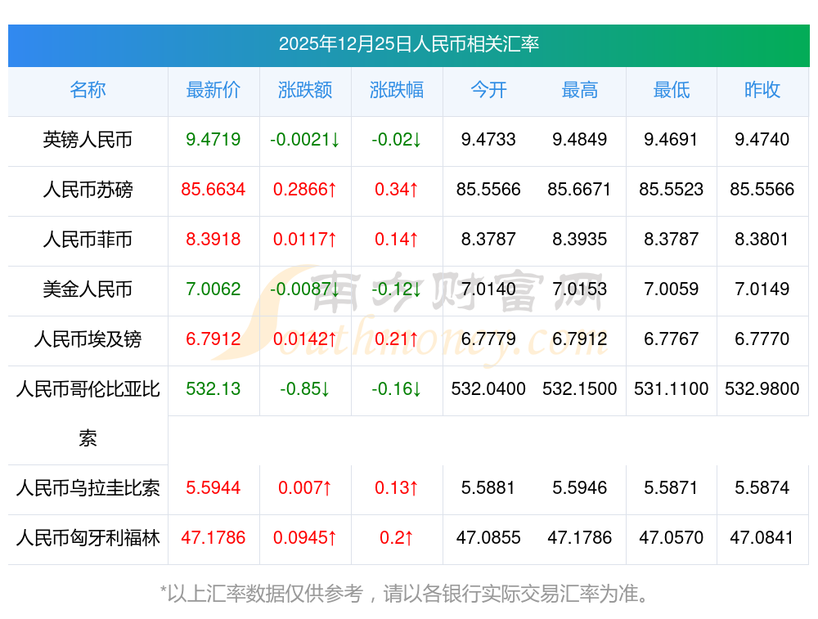Click latest price 85.6634
This screenshot has width=818, height=619.
tap(213, 190)
